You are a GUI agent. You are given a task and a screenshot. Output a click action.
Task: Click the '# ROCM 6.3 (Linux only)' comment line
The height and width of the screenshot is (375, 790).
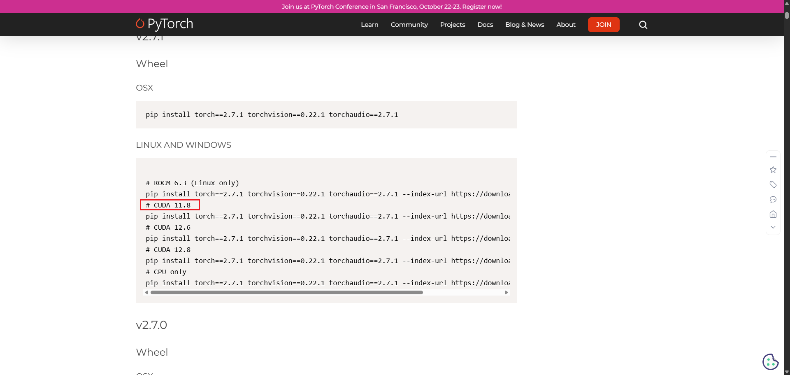pyautogui.click(x=192, y=183)
